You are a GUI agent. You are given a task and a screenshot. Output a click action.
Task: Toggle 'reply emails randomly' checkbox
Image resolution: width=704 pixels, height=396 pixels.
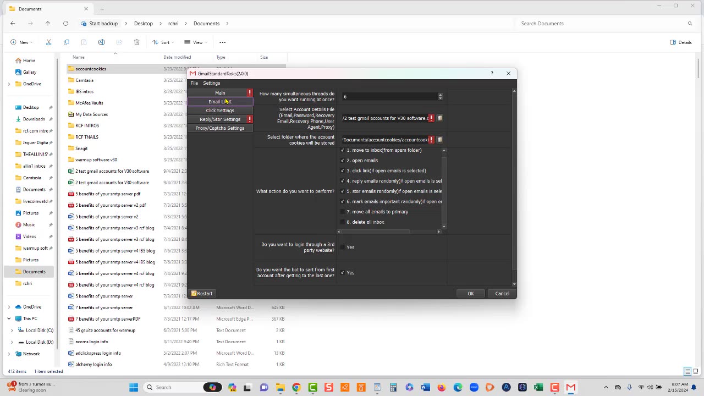click(x=343, y=181)
